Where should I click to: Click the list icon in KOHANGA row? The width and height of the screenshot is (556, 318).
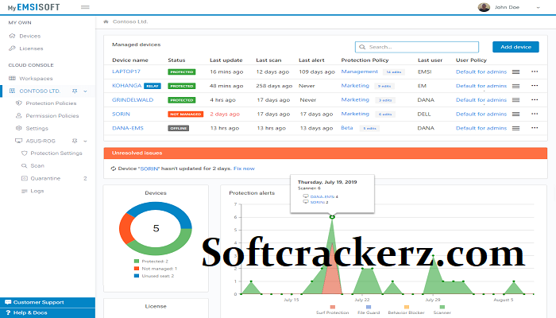tap(516, 86)
